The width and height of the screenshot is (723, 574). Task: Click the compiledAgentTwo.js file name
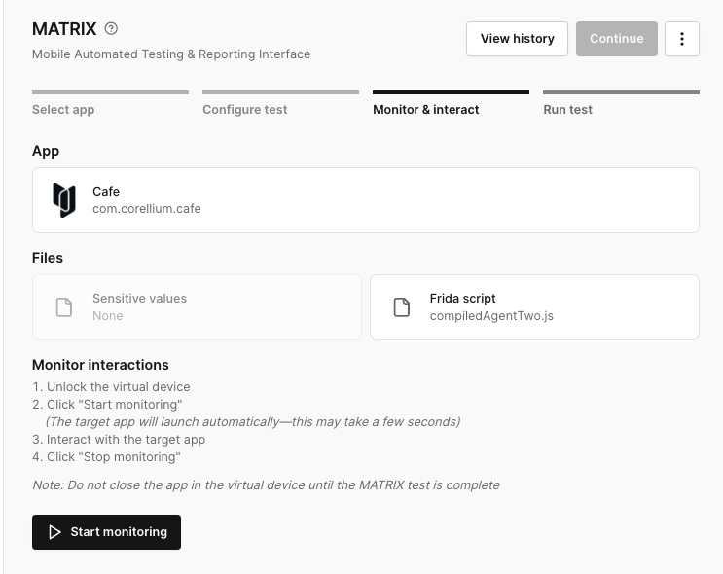491,316
